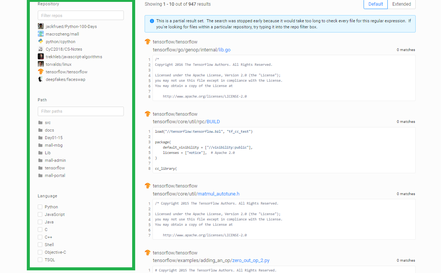The width and height of the screenshot is (441, 273).
Task: Focus the Filter paths input field
Action: tap(81, 111)
